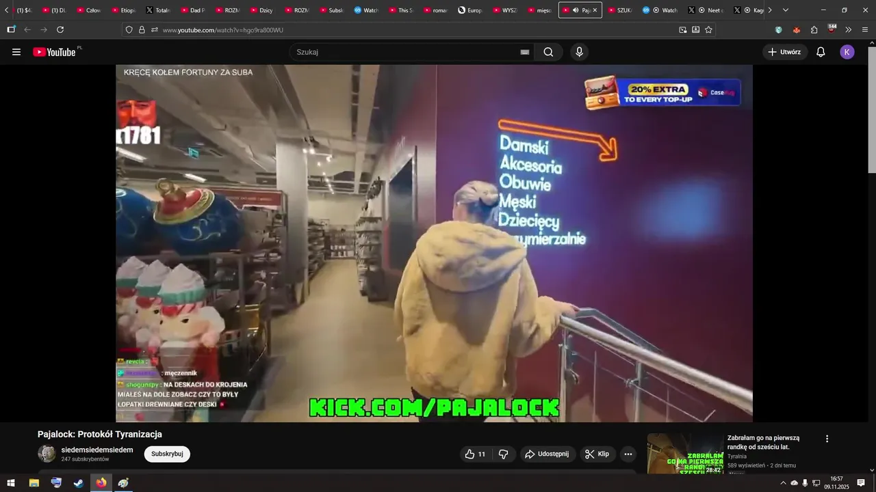
Task: Open the Zabrałam go na pierwszą randkę thumbnail
Action: click(685, 454)
